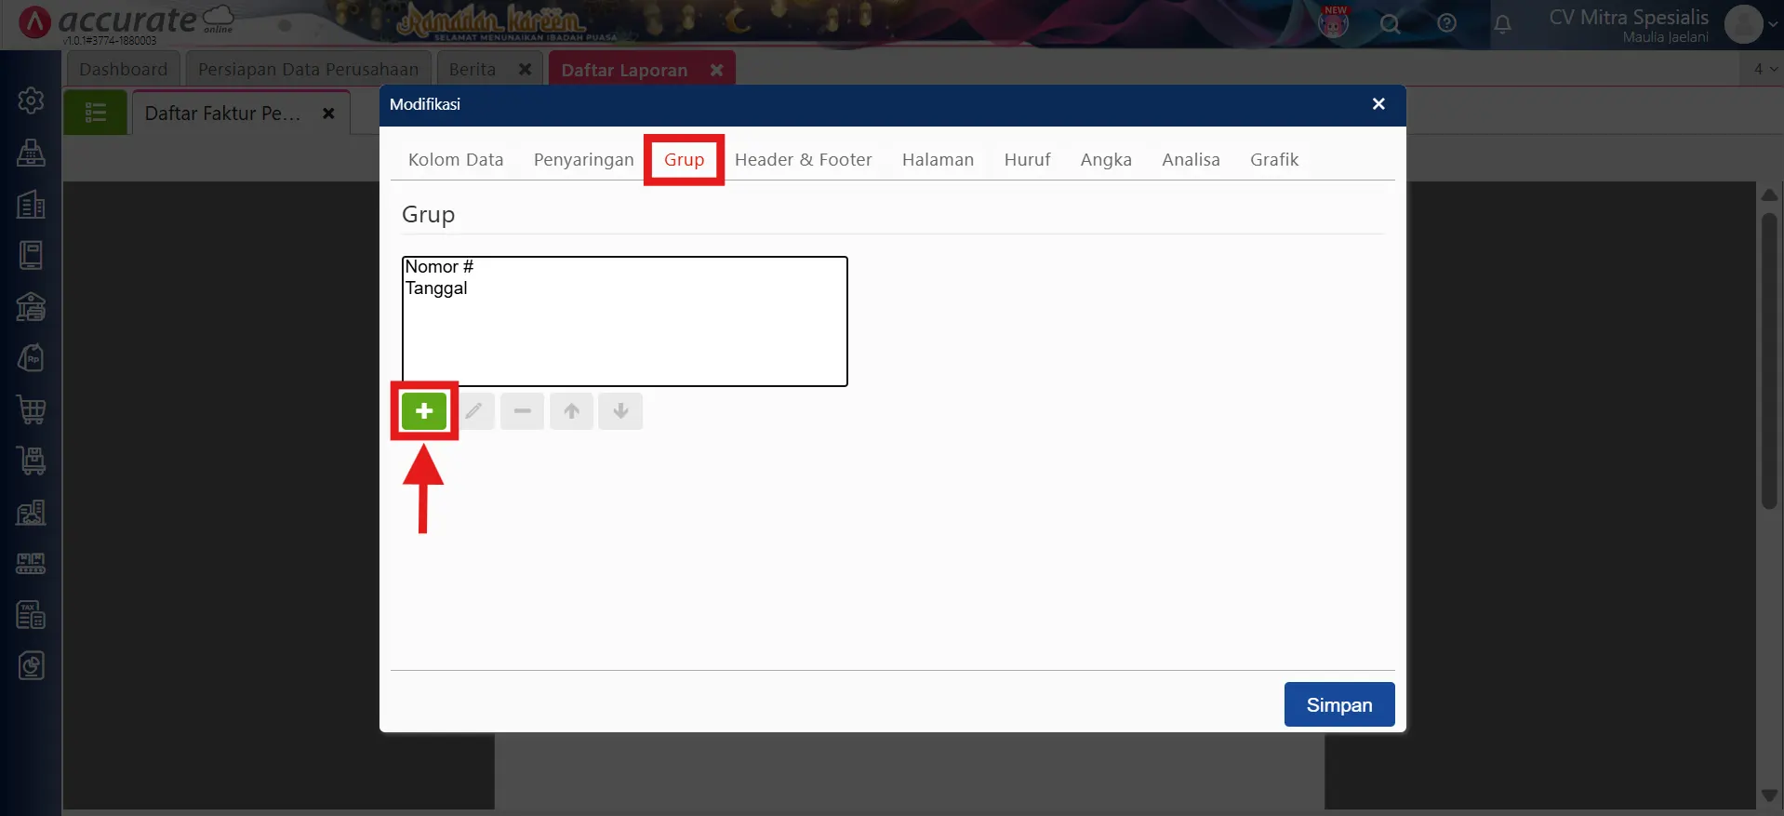The image size is (1784, 816).
Task: Open the Penyaringan tab
Action: (x=583, y=160)
